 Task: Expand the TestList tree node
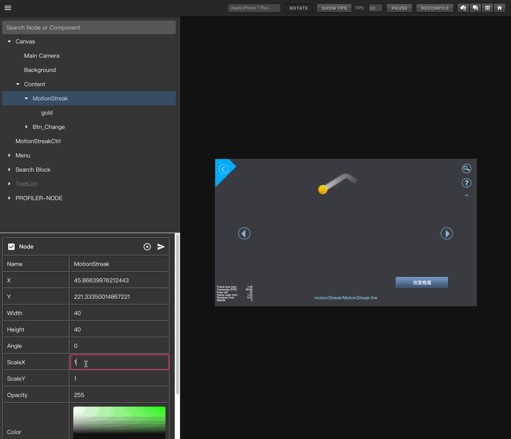[x=9, y=184]
